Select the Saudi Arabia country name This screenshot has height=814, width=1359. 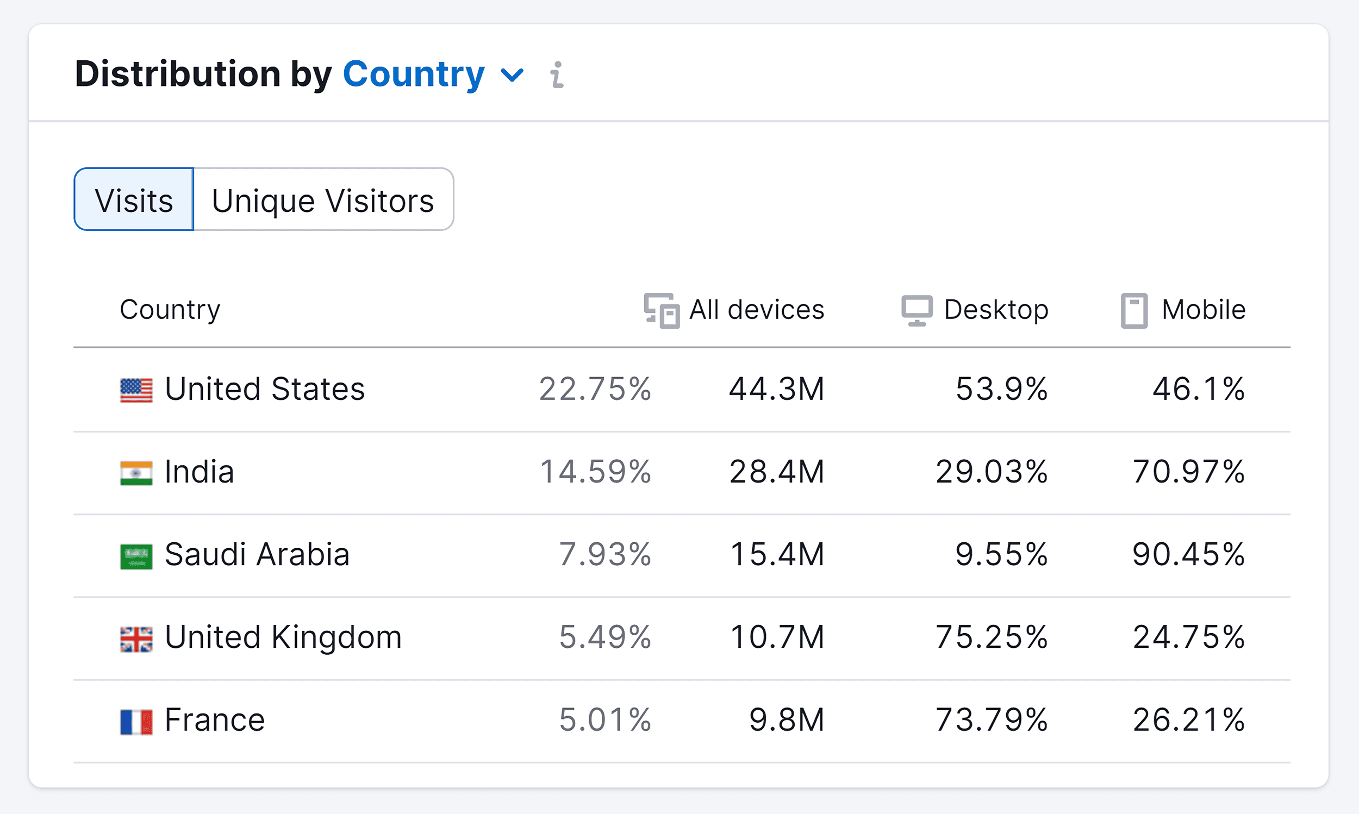(x=257, y=555)
